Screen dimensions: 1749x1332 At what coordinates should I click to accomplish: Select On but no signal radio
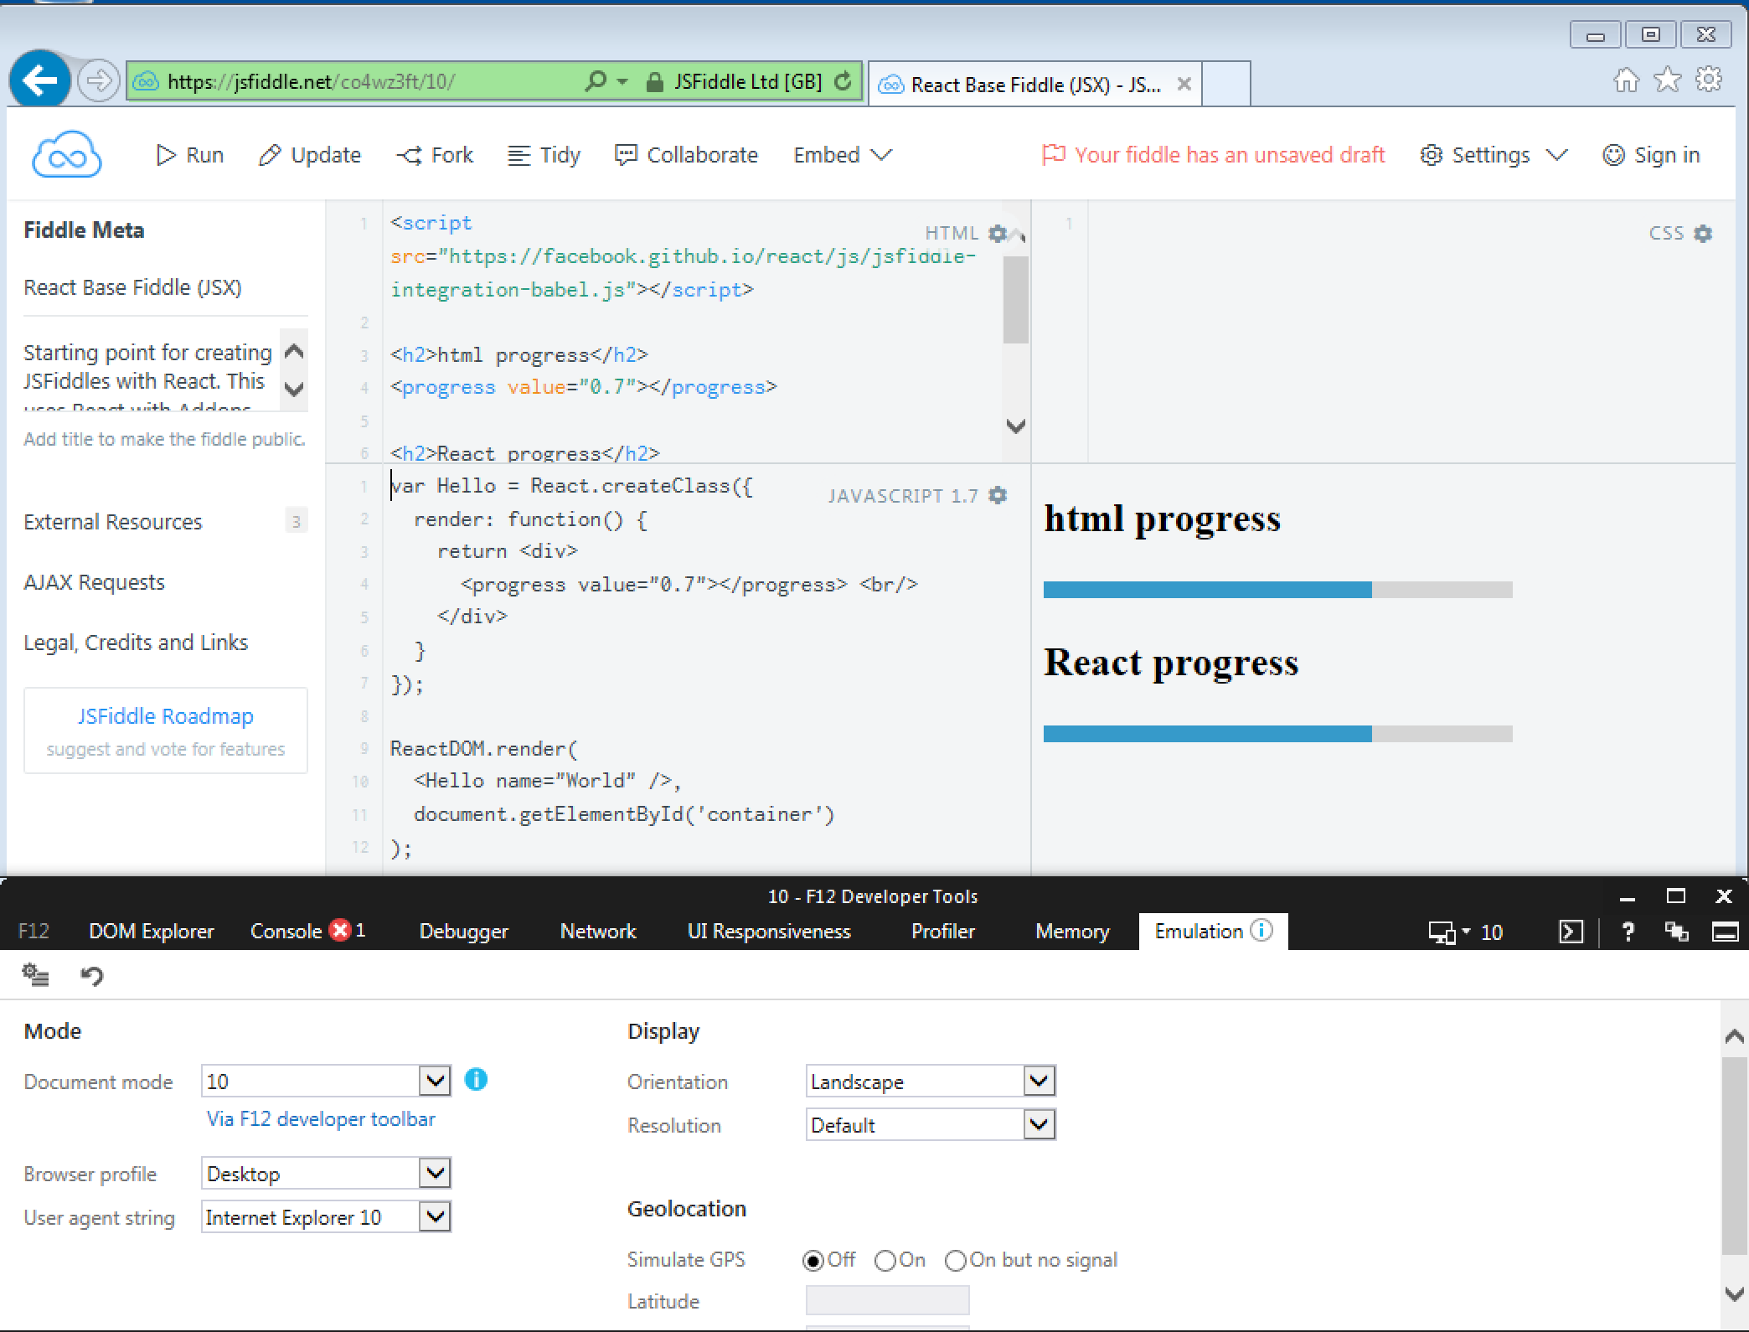(955, 1261)
